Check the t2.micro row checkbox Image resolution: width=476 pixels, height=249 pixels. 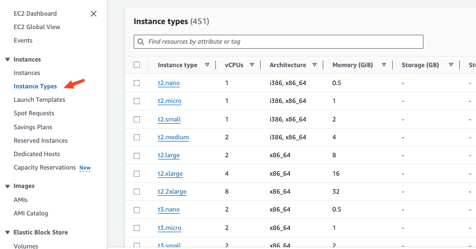pos(137,101)
